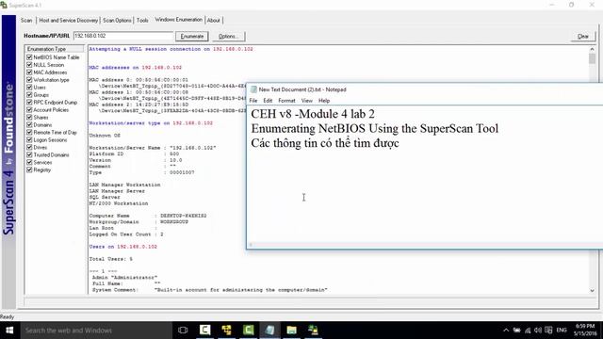Toggle the Logon Sessions checkbox
This screenshot has height=339, width=603.
click(x=29, y=139)
